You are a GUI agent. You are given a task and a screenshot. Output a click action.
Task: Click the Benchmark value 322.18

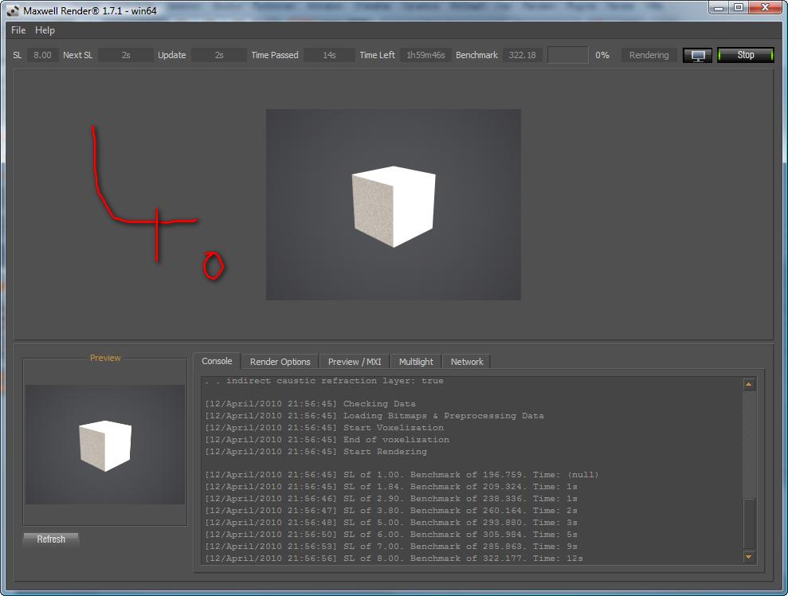[522, 55]
